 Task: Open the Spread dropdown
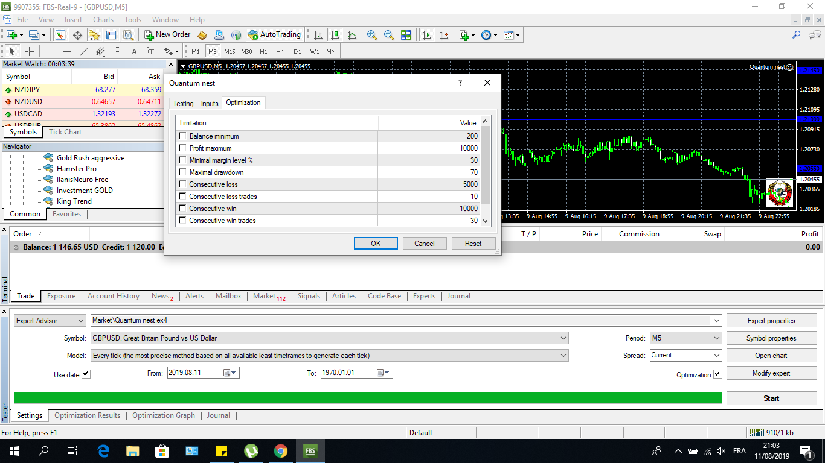(717, 356)
